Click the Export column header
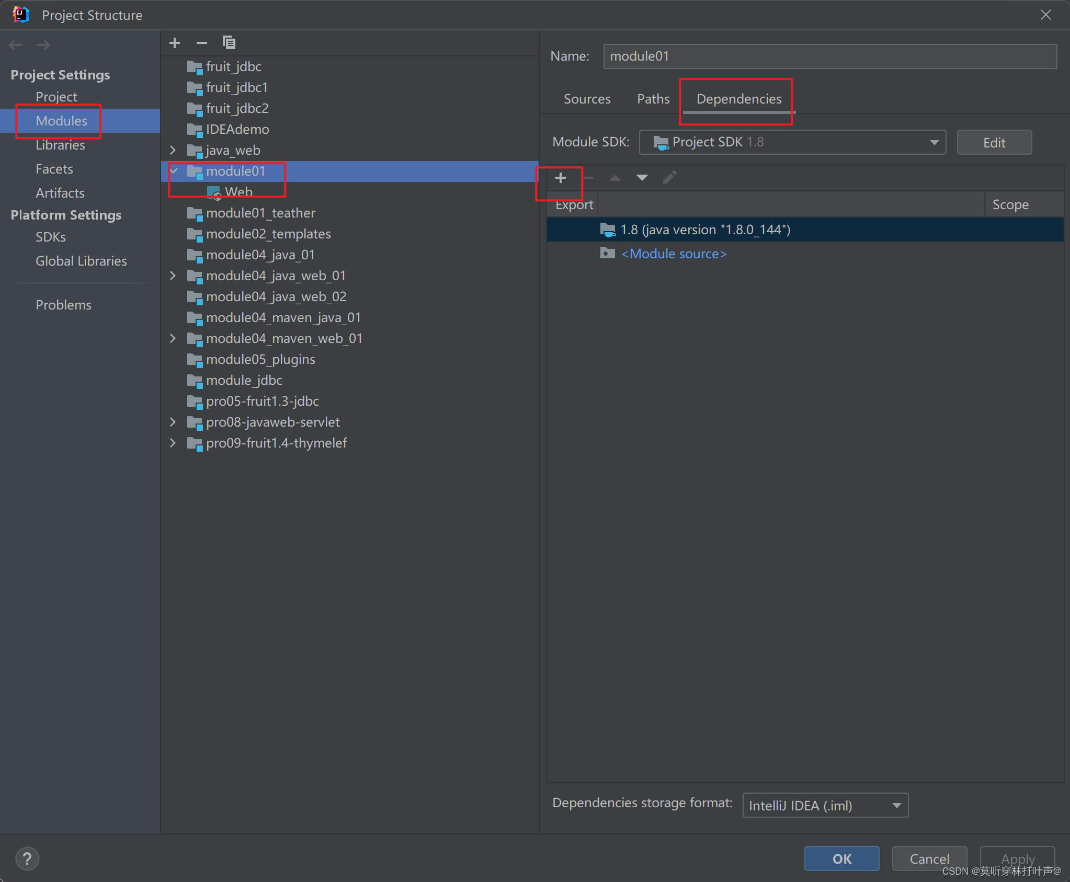Image resolution: width=1070 pixels, height=882 pixels. point(574,204)
